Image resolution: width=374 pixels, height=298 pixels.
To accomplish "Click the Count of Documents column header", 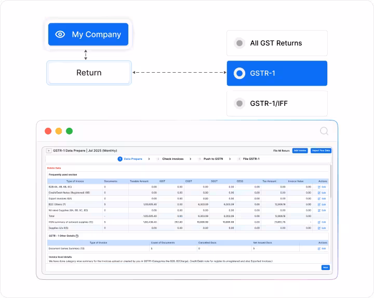I will click(x=163, y=242).
